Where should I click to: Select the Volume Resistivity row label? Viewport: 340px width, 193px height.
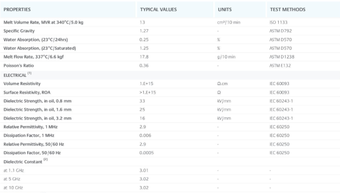(x=22, y=83)
